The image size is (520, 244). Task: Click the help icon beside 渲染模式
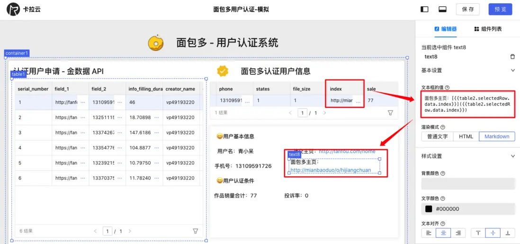(x=443, y=127)
